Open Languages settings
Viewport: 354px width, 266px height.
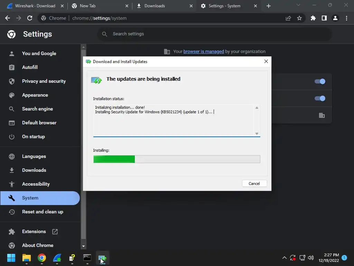point(34,156)
